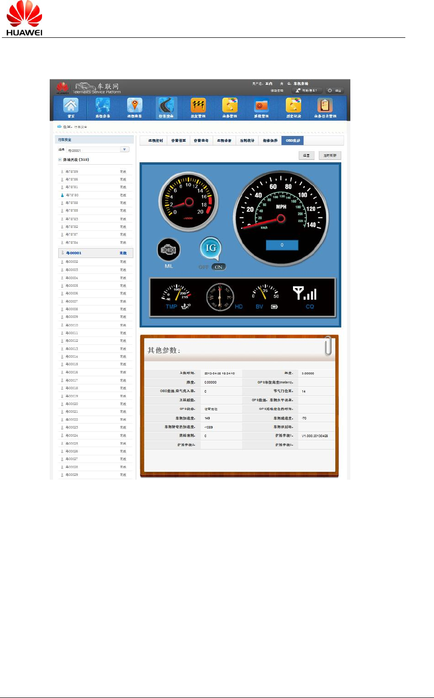The height and width of the screenshot is (698, 434).
Task: Click timestamp value 2013-04-26 18:34:10
Action: pos(219,373)
